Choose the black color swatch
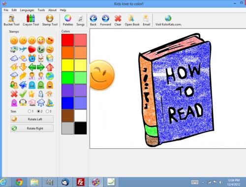The image size is (246, 187). tap(80, 128)
